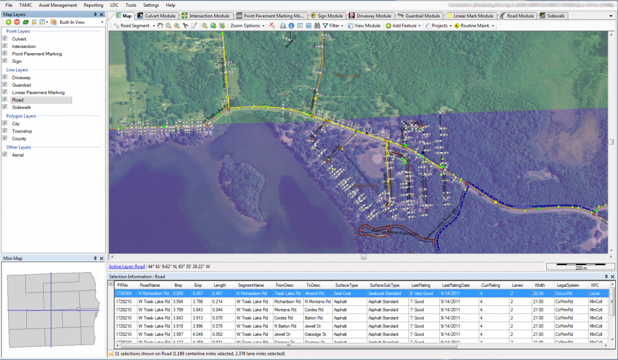Image resolution: width=618 pixels, height=360 pixels.
Task: Click the layer view table icon
Action: (x=43, y=22)
